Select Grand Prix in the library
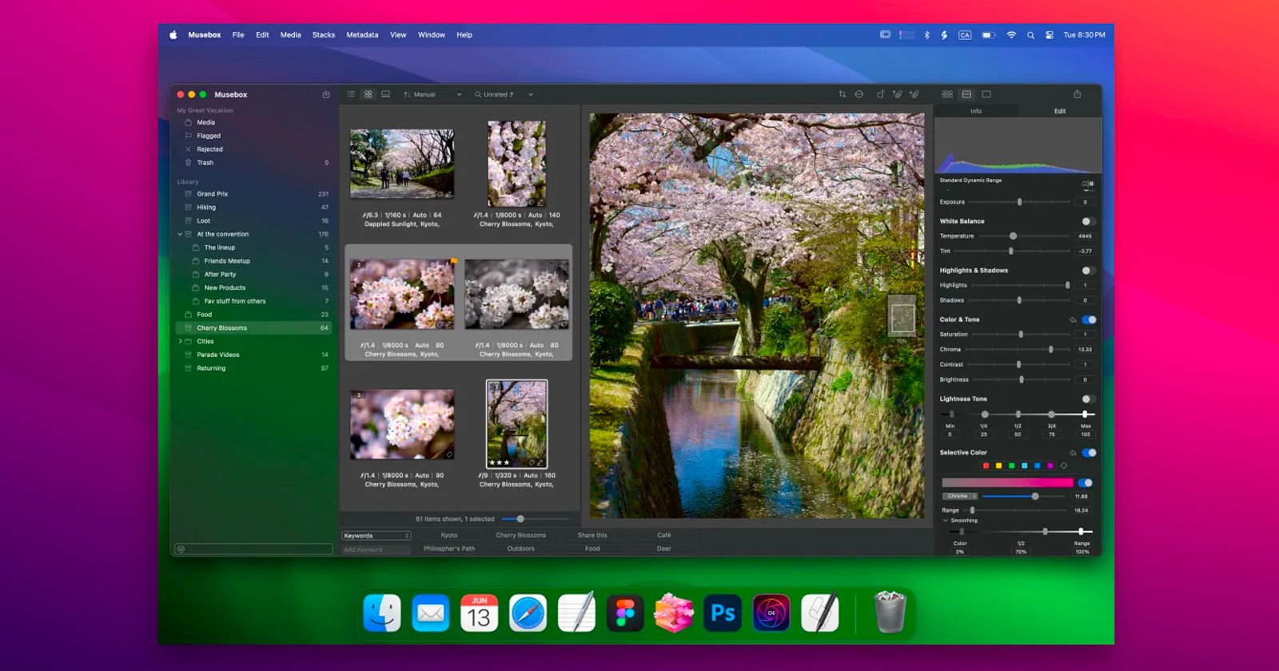Screen dimensions: 1279x671 point(213,194)
